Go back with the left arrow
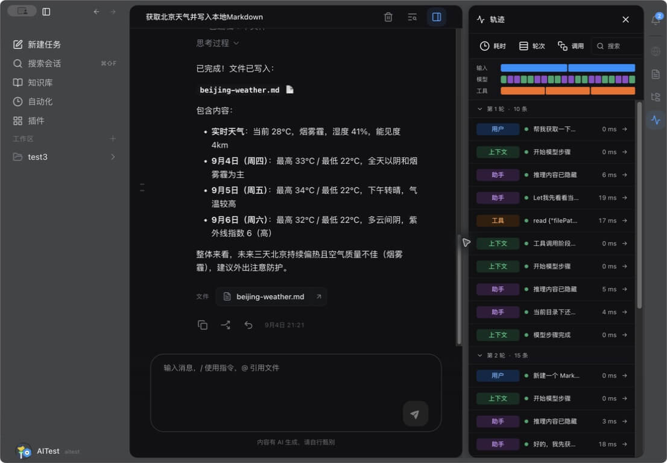The height and width of the screenshot is (463, 667). coord(96,12)
